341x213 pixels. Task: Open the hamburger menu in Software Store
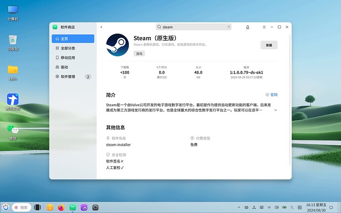[264, 27]
